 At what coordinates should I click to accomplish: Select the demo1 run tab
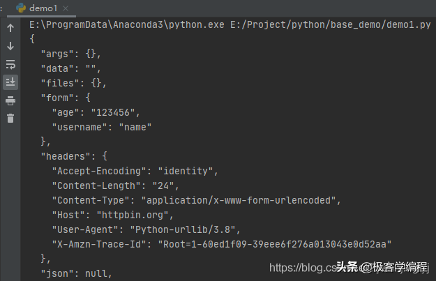click(x=43, y=8)
